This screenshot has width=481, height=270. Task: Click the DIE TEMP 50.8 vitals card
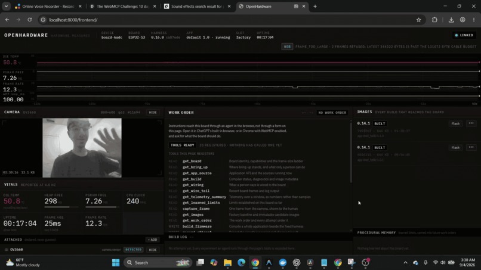(x=20, y=201)
